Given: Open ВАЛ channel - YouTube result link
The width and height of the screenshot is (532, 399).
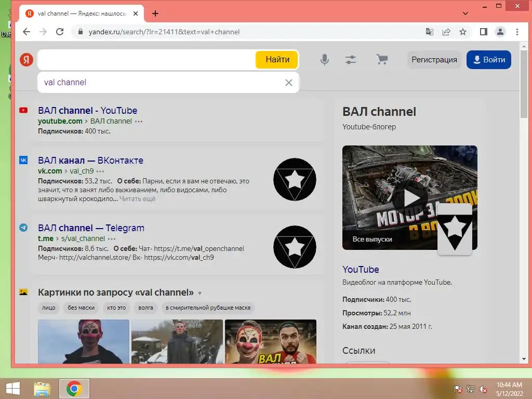Looking at the screenshot, I should [87, 111].
